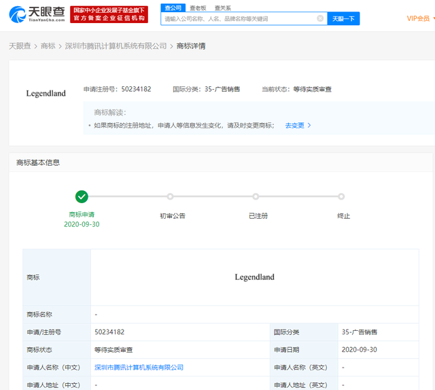Select the 查公司 search tab
Screen dimensions: 435x390
coord(173,8)
